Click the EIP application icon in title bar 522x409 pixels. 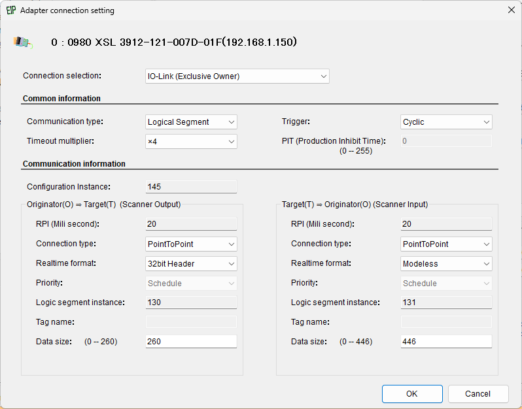[x=11, y=10]
